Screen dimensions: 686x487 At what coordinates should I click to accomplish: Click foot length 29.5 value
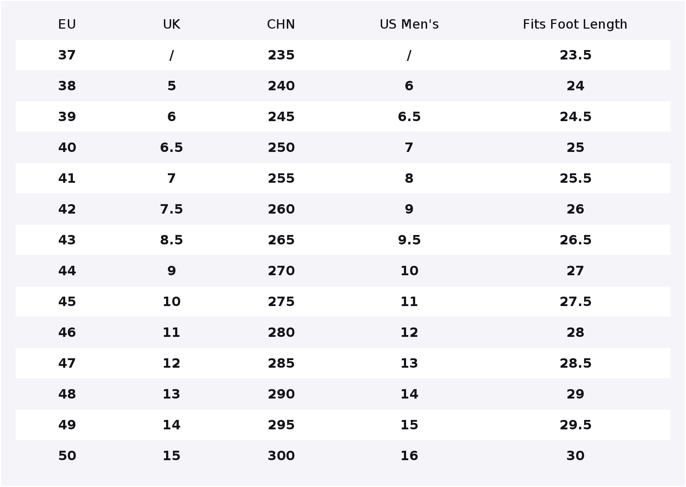click(x=575, y=425)
